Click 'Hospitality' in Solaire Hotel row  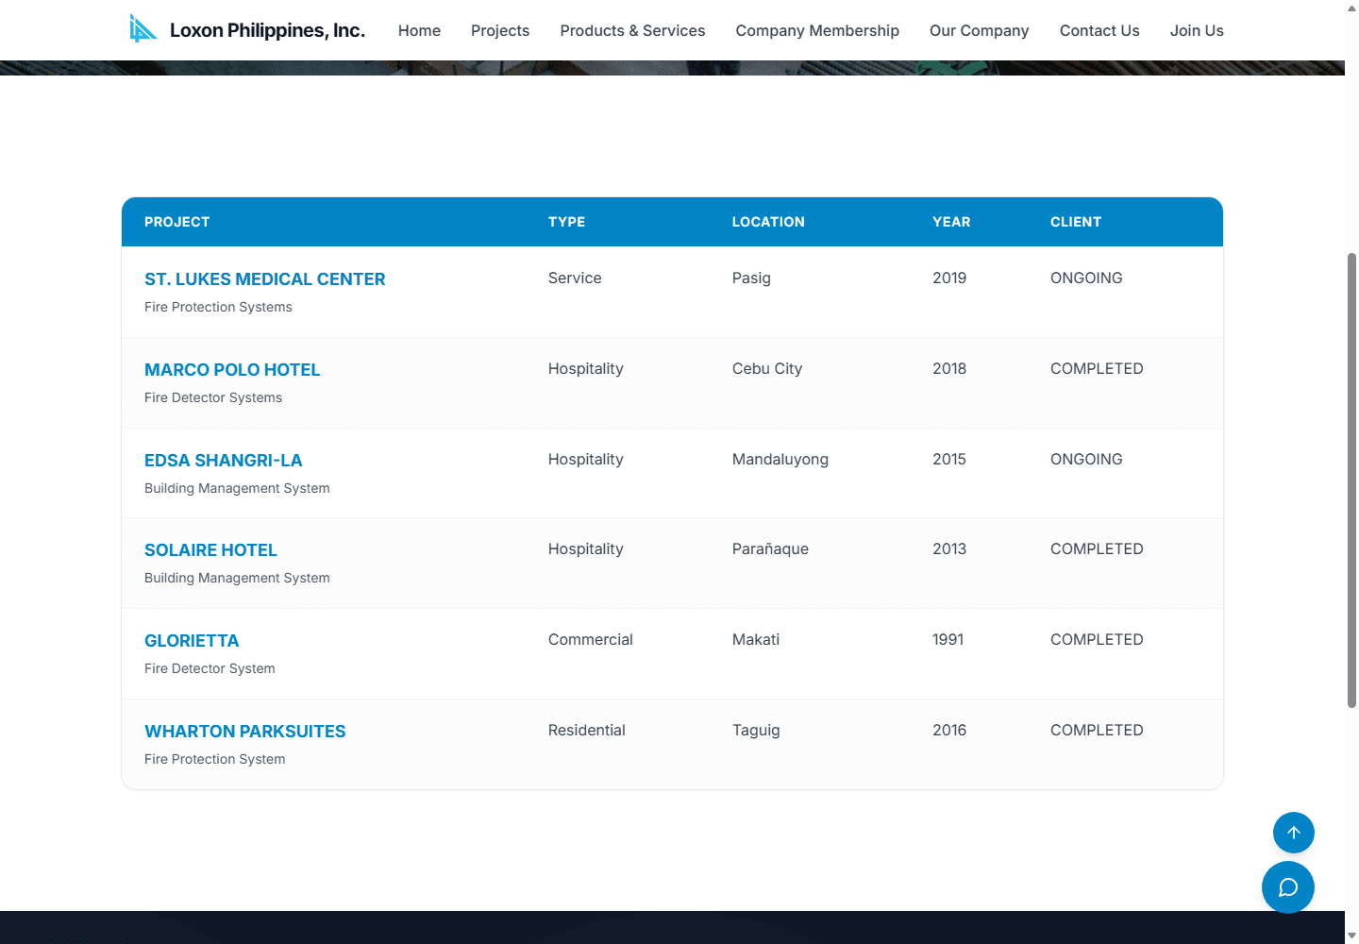point(585,548)
